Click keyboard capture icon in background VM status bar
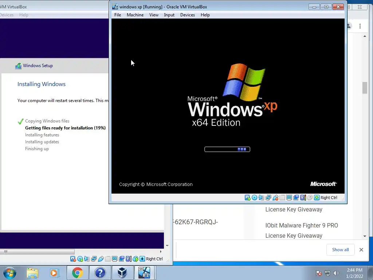 pos(142,259)
